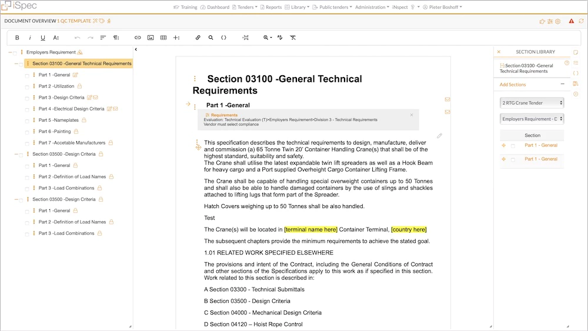Check the Part 5 -Nameplates checkbox

pyautogui.click(x=27, y=121)
